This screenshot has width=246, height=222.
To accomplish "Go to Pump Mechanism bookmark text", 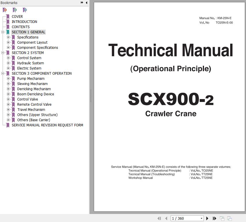I will 31,79.
